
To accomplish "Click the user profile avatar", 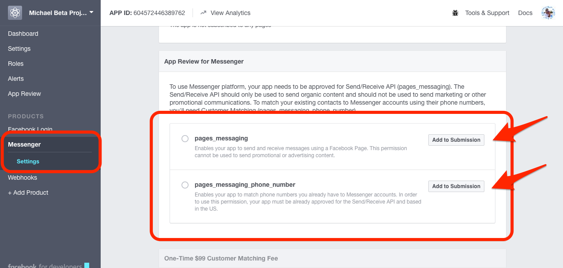I will pos(548,13).
